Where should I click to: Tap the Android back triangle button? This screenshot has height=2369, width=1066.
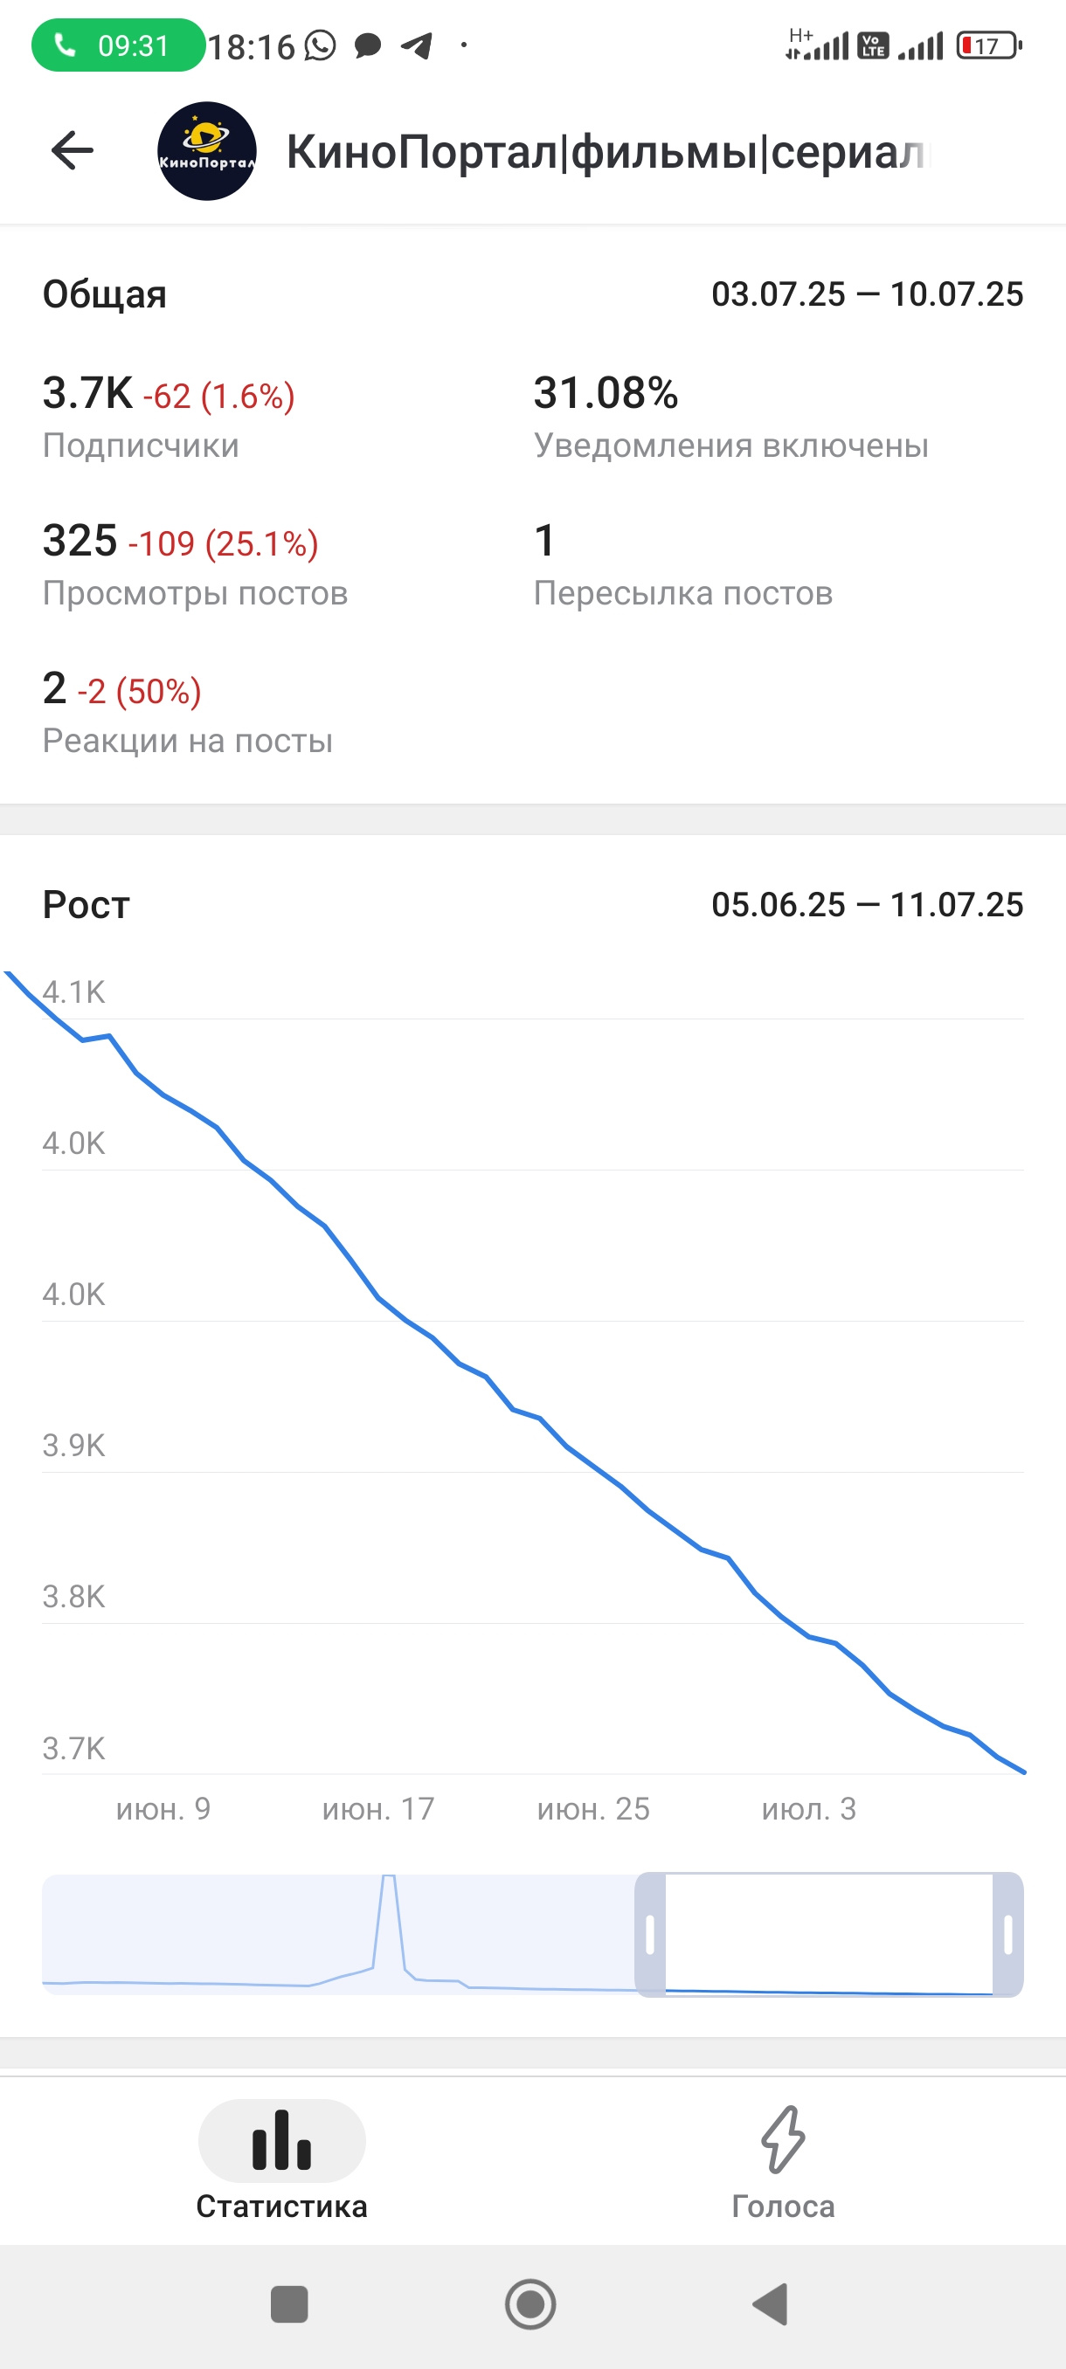[x=771, y=2303]
